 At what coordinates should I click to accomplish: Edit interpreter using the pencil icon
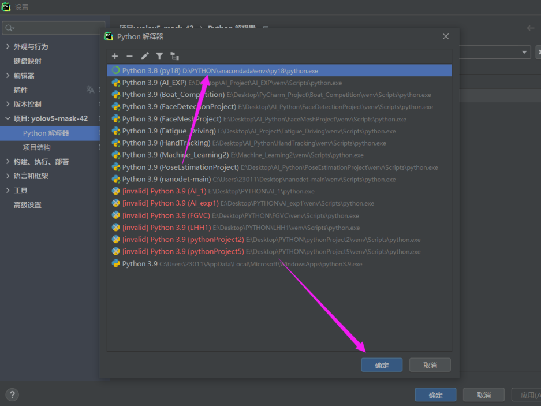coord(144,56)
